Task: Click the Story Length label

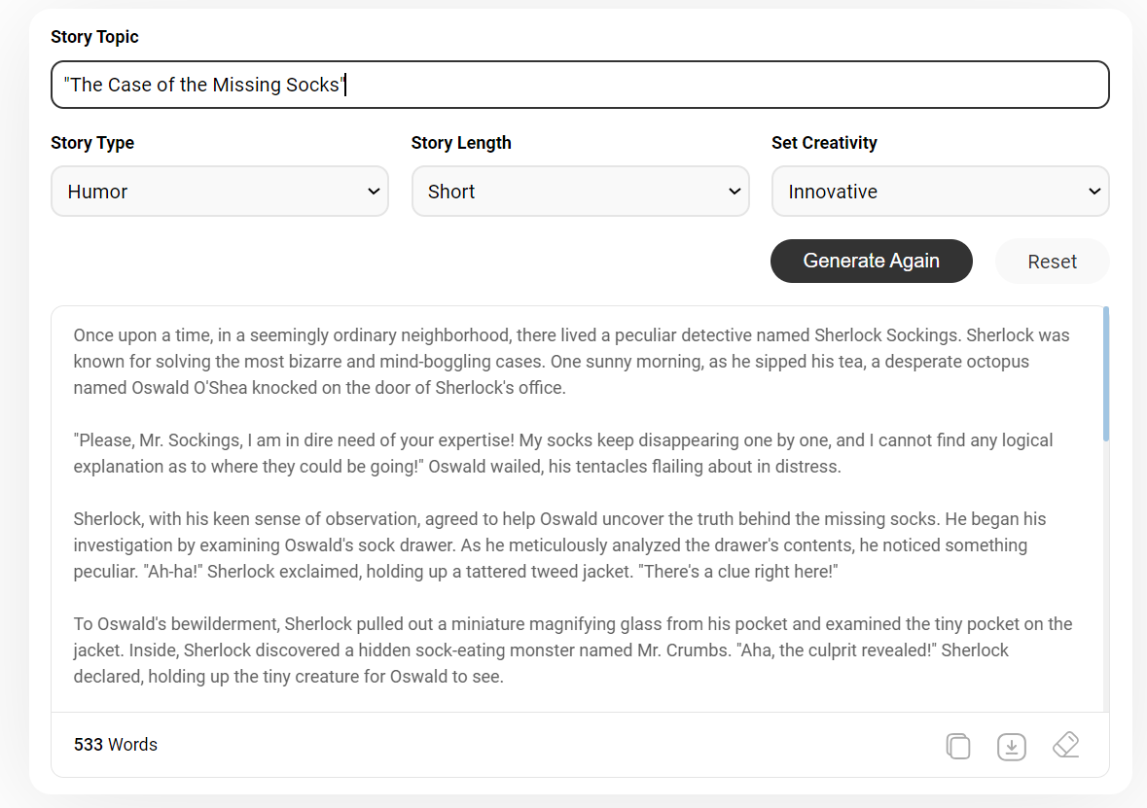Action: point(461,143)
